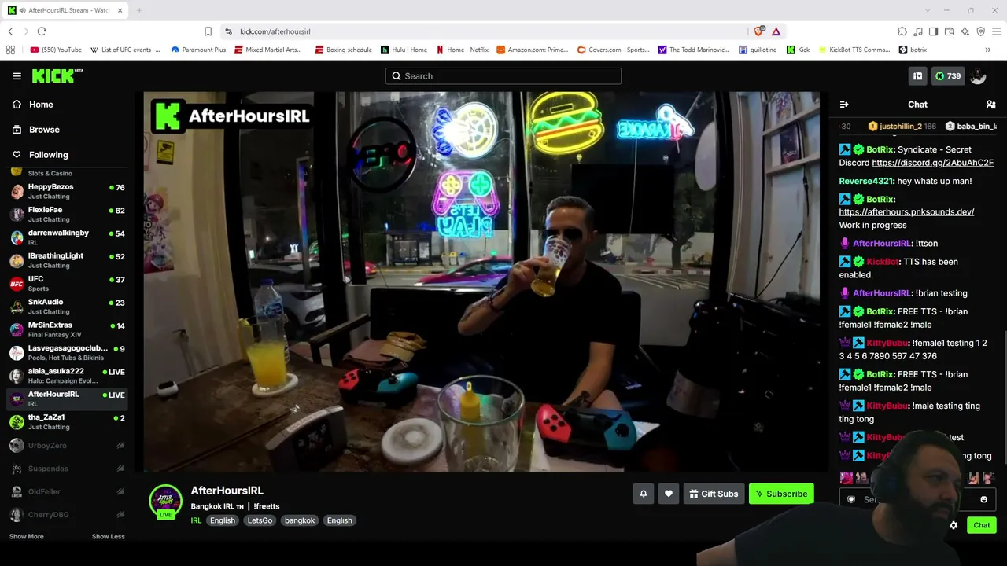Open offline channel Suspendas

click(67, 469)
